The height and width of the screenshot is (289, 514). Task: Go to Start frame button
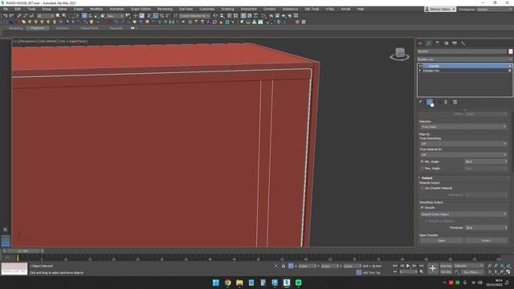point(395,266)
